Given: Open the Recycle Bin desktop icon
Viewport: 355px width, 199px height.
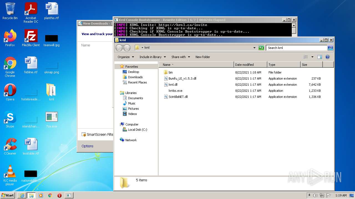Looking at the screenshot, I should 10,11.
